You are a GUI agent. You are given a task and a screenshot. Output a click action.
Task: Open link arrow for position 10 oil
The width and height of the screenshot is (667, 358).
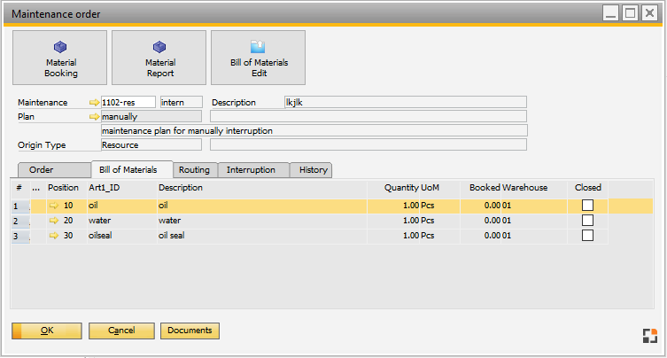(x=55, y=206)
